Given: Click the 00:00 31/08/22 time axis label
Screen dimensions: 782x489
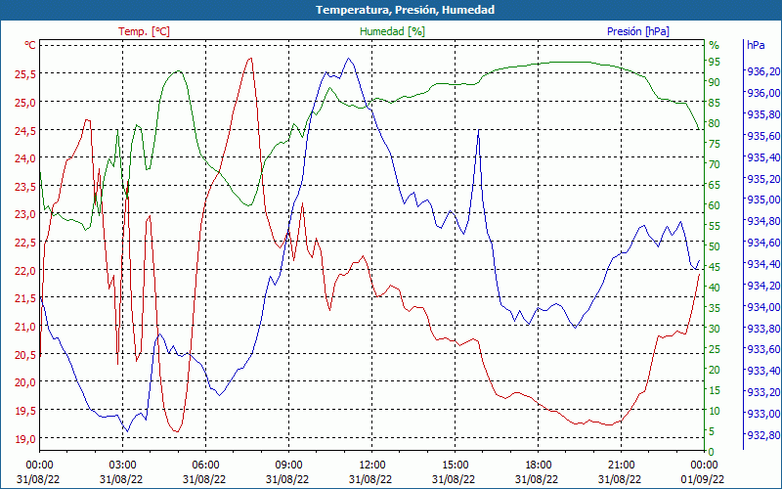Looking at the screenshot, I should point(39,472).
